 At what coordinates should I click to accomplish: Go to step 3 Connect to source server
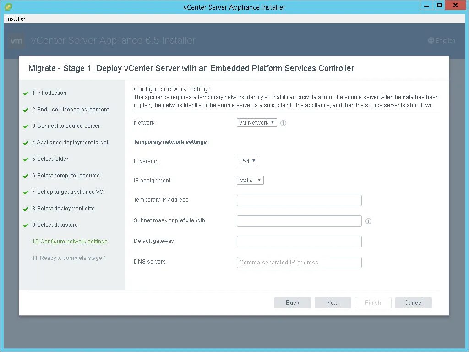(x=66, y=126)
